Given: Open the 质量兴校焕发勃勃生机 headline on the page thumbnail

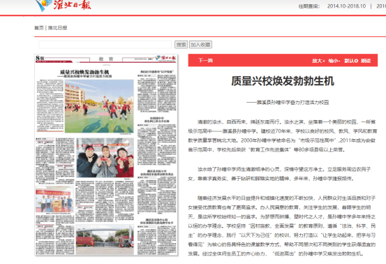Looking at the screenshot, I should coord(84,72).
